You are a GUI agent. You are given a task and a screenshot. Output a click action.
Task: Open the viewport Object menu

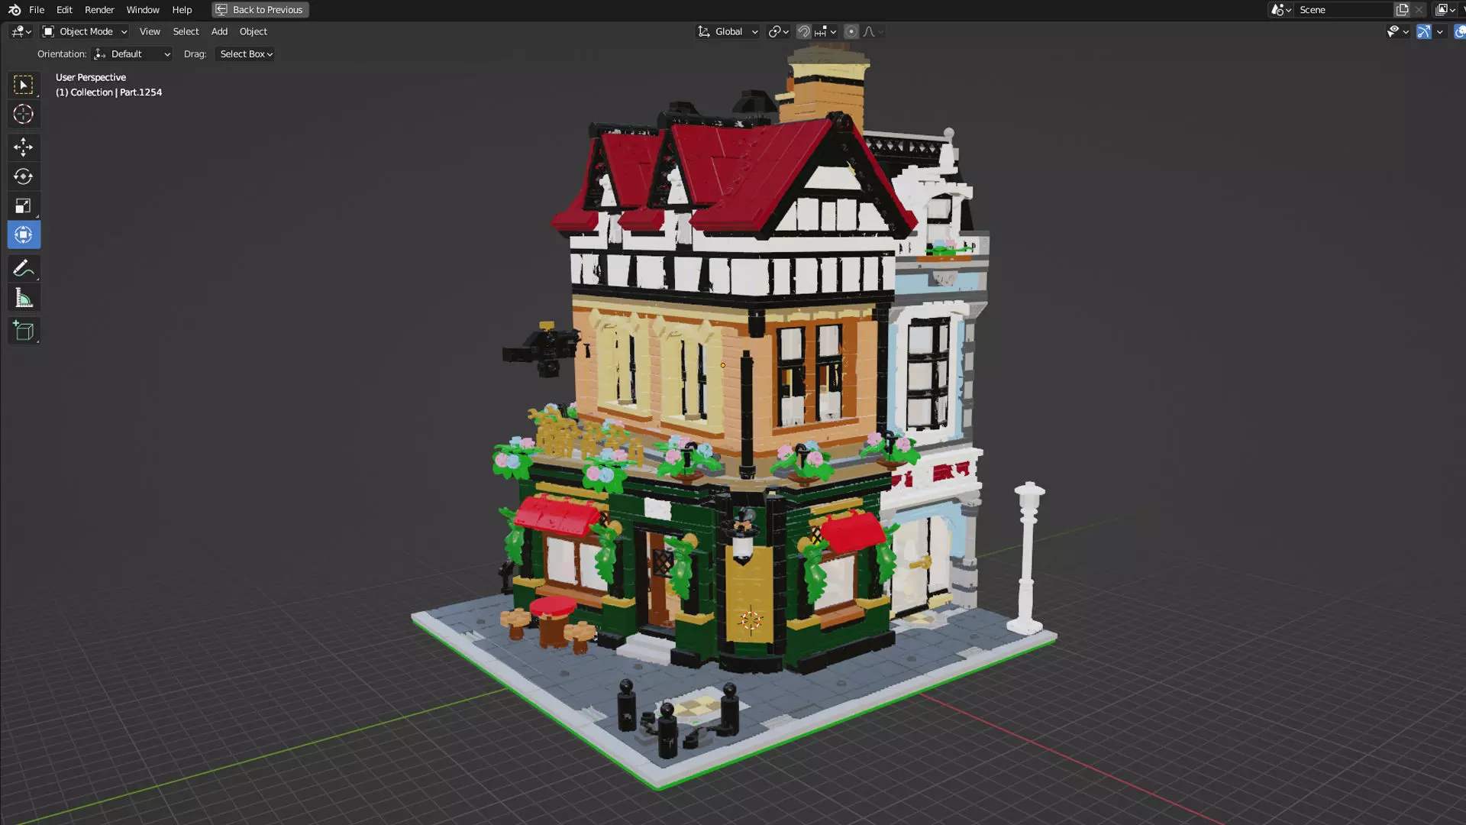click(x=253, y=31)
